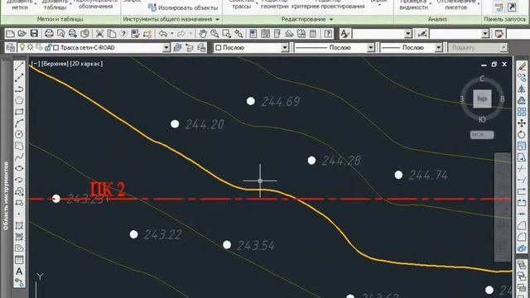Screen dimensions: 530x298
Task: Click ViewCube В east direction
Action: click(x=503, y=99)
